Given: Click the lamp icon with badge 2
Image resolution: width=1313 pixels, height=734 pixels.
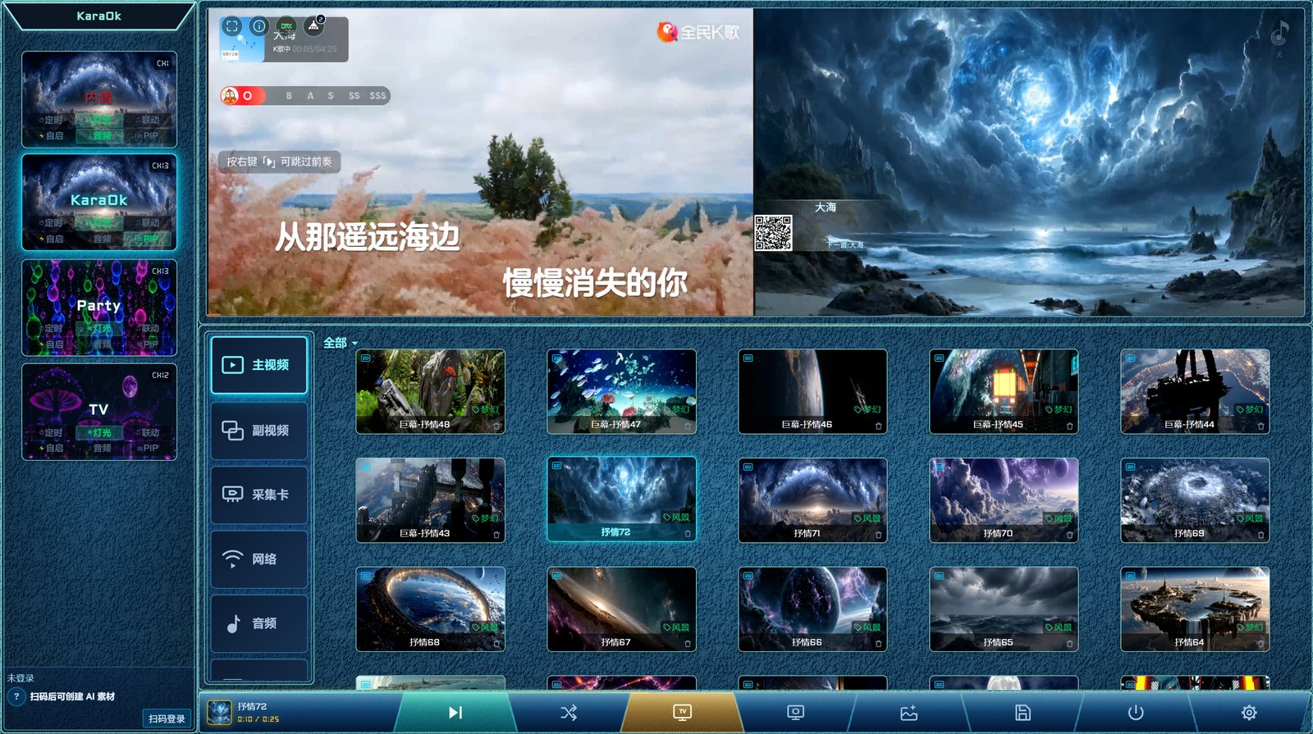Looking at the screenshot, I should [x=313, y=26].
